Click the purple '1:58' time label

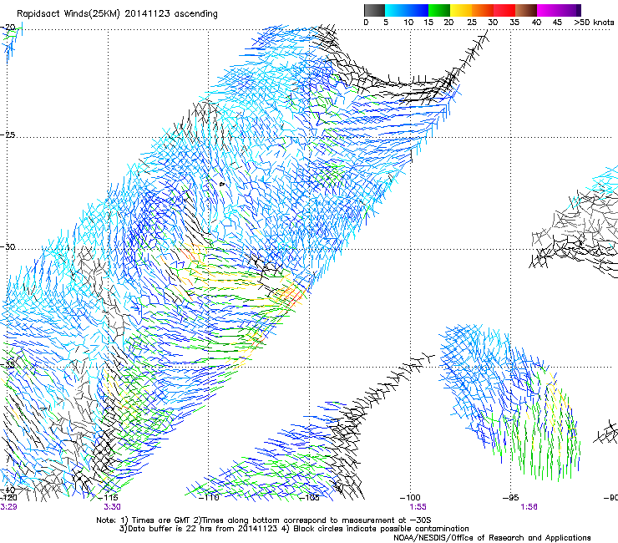coord(529,507)
